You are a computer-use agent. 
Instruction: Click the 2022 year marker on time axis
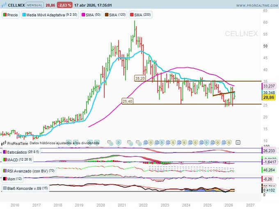pyautogui.click(x=143, y=204)
